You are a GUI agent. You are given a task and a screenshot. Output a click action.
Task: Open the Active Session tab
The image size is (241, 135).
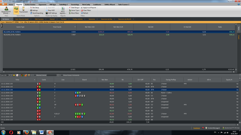coord(30,4)
